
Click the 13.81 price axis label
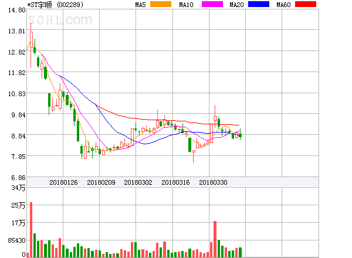[x=16, y=31]
